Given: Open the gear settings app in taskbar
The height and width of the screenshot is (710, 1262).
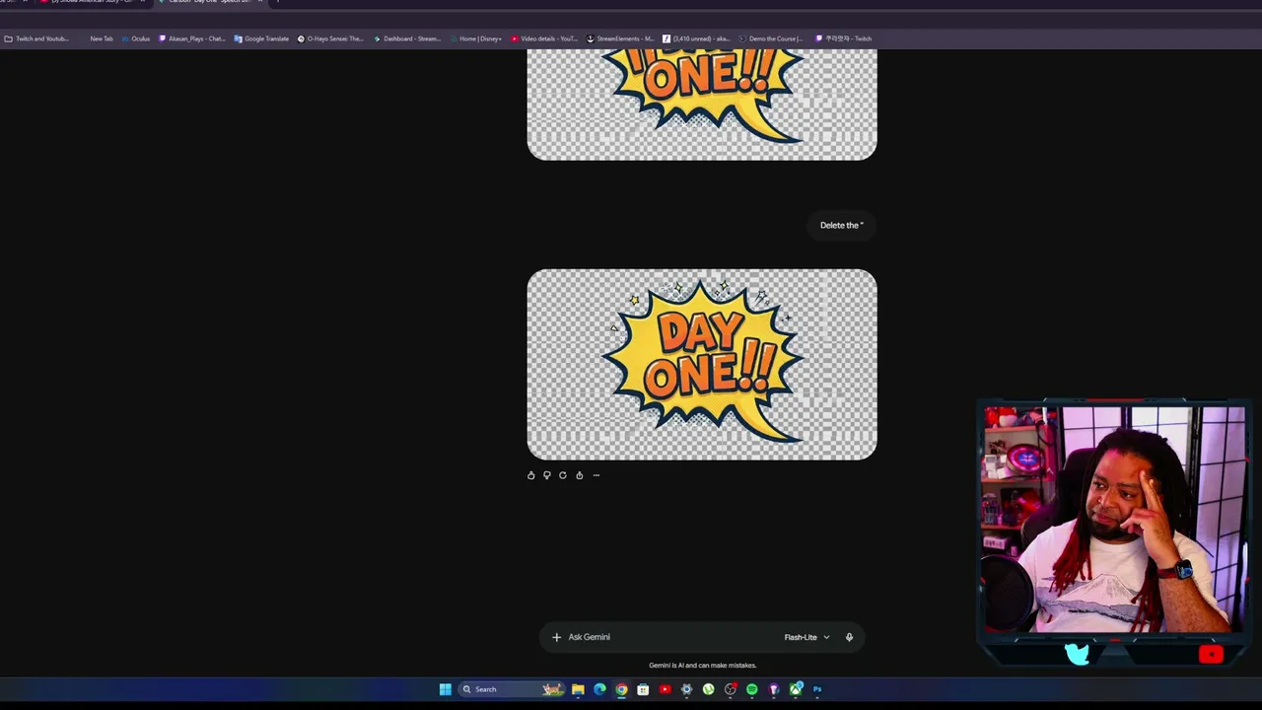Looking at the screenshot, I should pos(686,689).
